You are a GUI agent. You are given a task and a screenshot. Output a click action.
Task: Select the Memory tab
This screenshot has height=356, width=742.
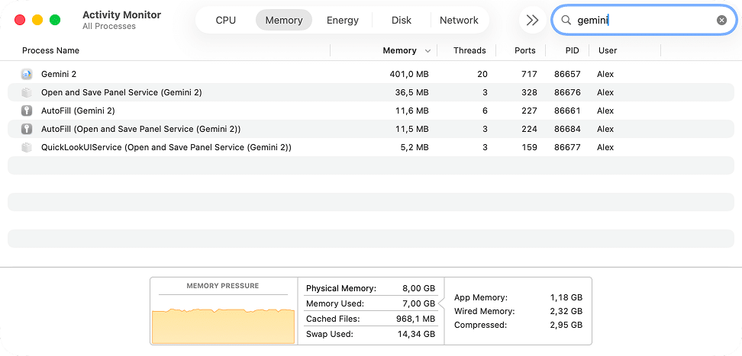284,21
